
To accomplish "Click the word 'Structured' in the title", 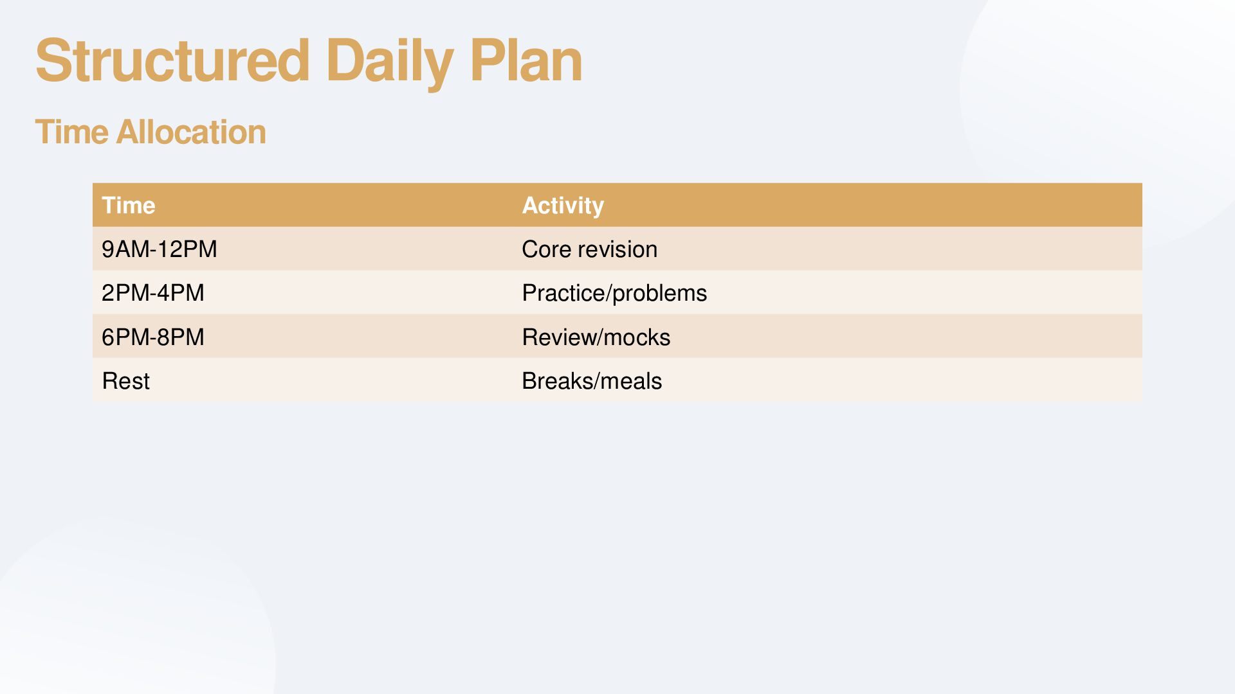I will pos(172,60).
